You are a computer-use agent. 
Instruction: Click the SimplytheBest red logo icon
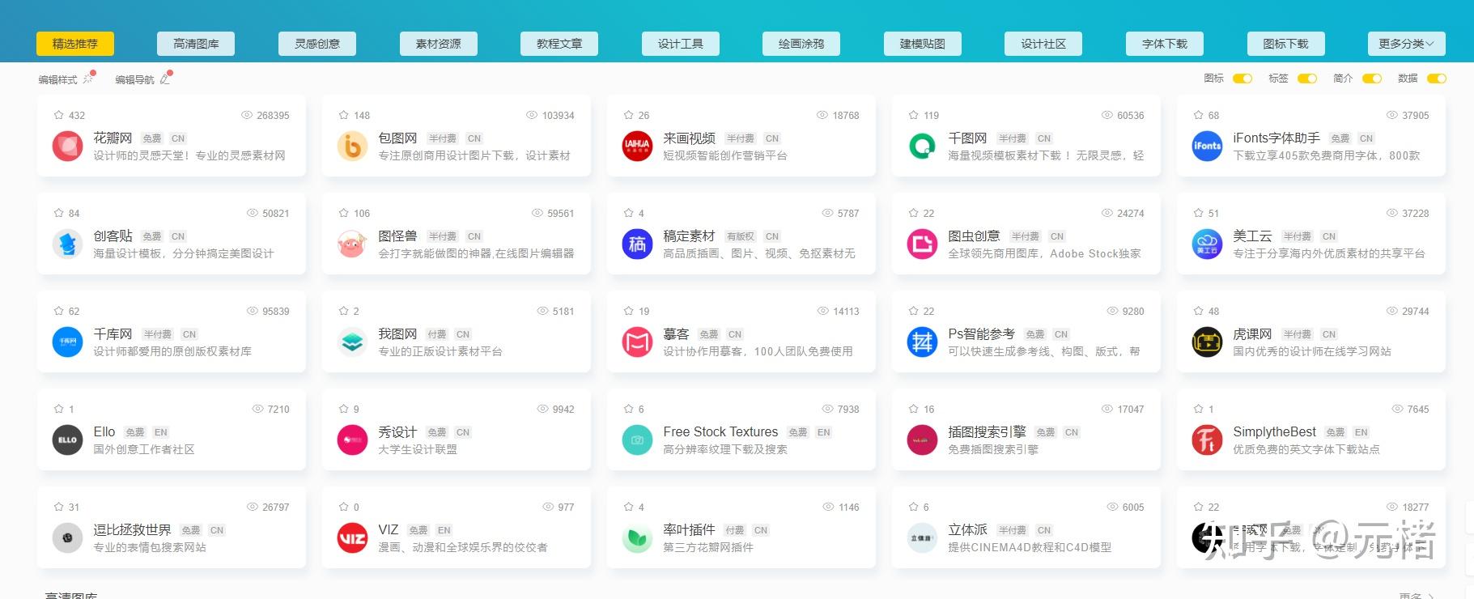click(1207, 440)
